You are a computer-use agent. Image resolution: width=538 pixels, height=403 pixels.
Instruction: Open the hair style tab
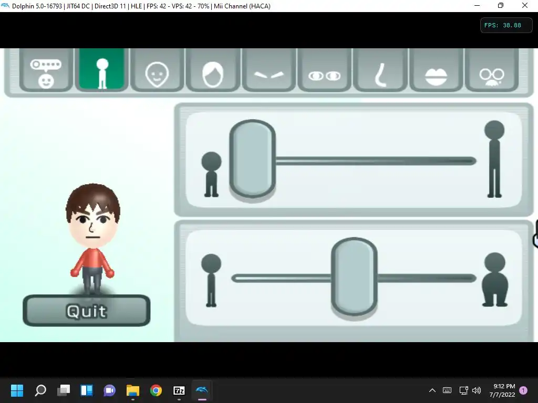pyautogui.click(x=213, y=70)
